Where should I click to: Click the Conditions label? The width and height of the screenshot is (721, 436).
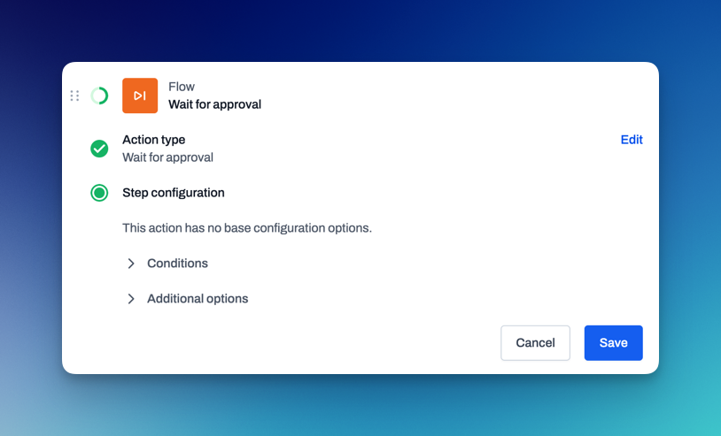(177, 264)
